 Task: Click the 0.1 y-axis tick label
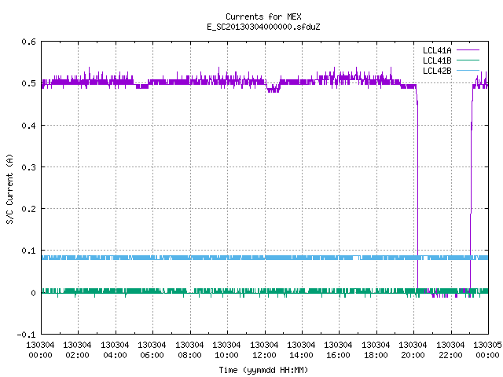tap(28, 251)
